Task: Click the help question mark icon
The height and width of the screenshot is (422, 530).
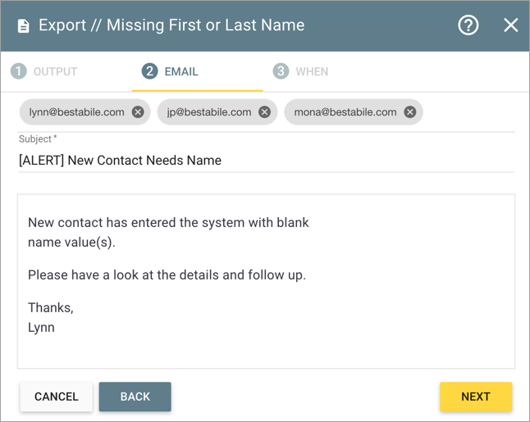Action: click(x=468, y=25)
